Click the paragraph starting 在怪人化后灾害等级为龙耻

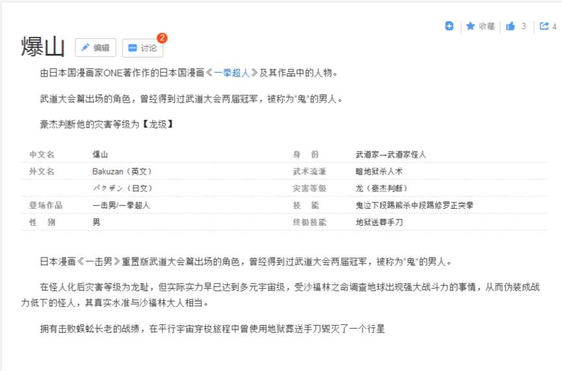280,295
